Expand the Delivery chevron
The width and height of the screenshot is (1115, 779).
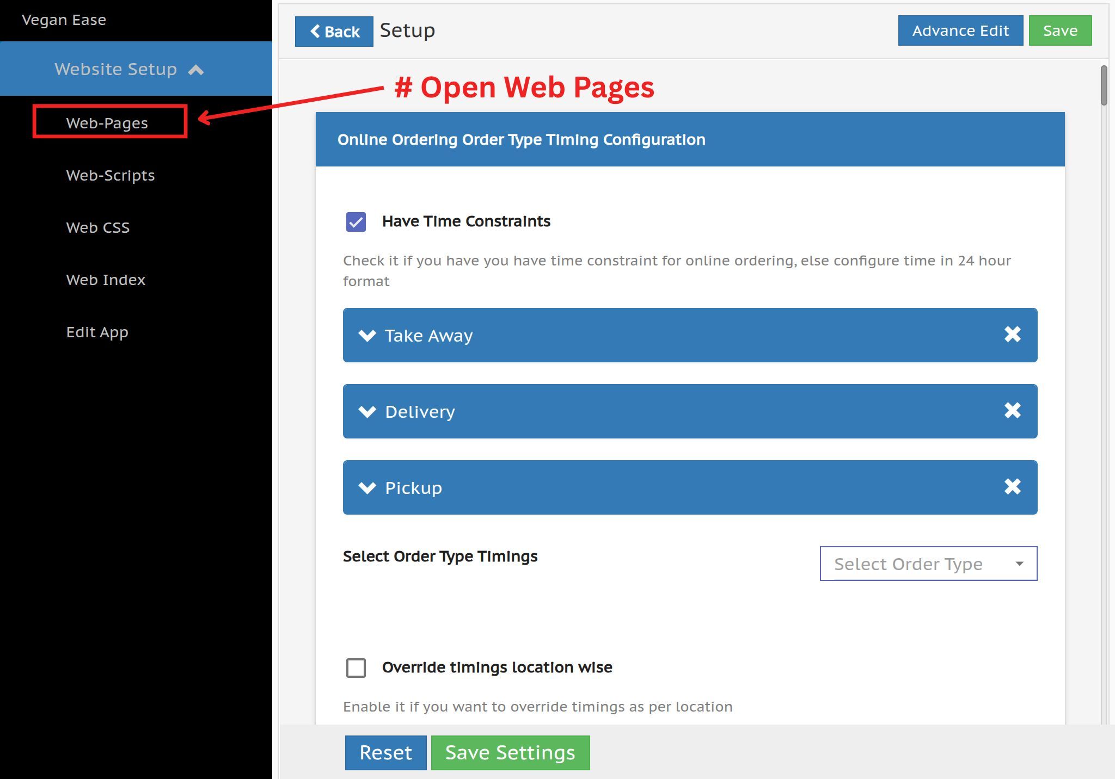click(x=367, y=411)
